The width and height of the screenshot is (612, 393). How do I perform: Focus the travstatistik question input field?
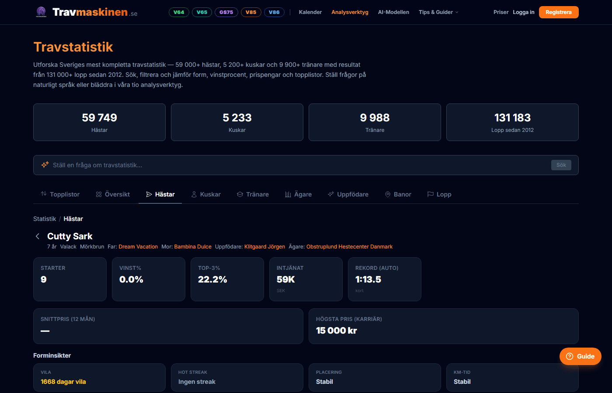click(297, 165)
